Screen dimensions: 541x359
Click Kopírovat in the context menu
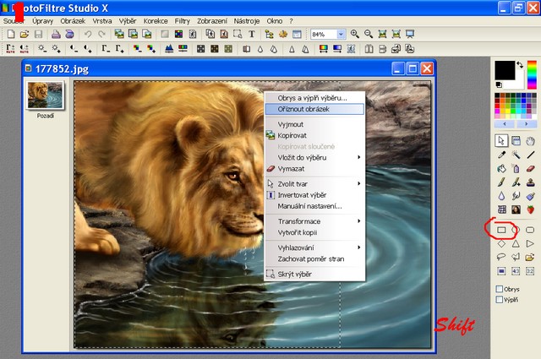[x=314, y=135]
